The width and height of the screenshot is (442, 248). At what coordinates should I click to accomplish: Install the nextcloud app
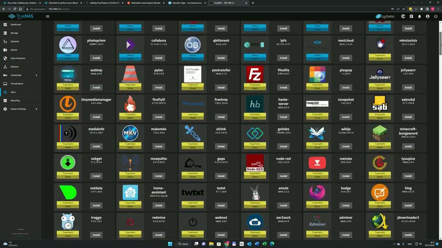[x=346, y=58]
